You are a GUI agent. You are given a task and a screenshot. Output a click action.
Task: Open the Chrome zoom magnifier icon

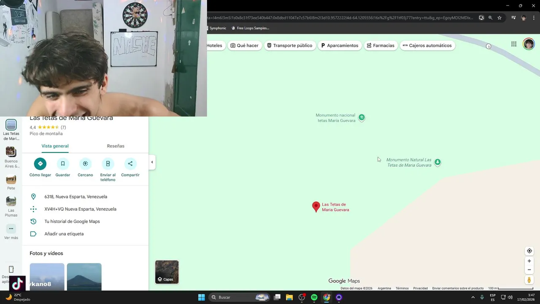point(490,18)
